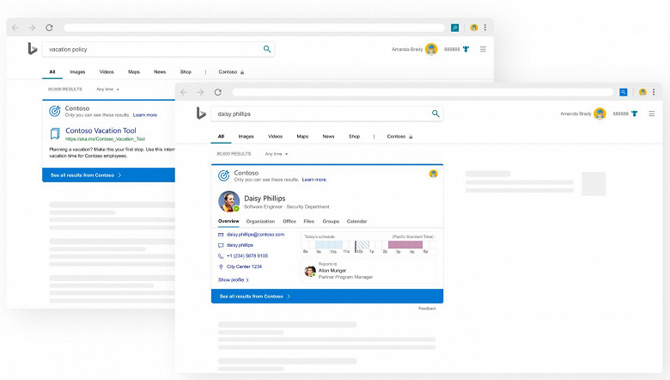This screenshot has height=380, width=670.
Task: Email daisy.phillips@contoso.com
Action: coord(255,235)
